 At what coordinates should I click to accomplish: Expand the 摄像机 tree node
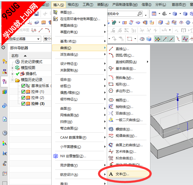[x=12, y=74]
